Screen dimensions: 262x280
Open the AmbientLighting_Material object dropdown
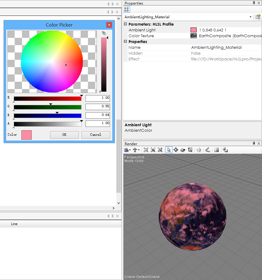tap(251, 17)
